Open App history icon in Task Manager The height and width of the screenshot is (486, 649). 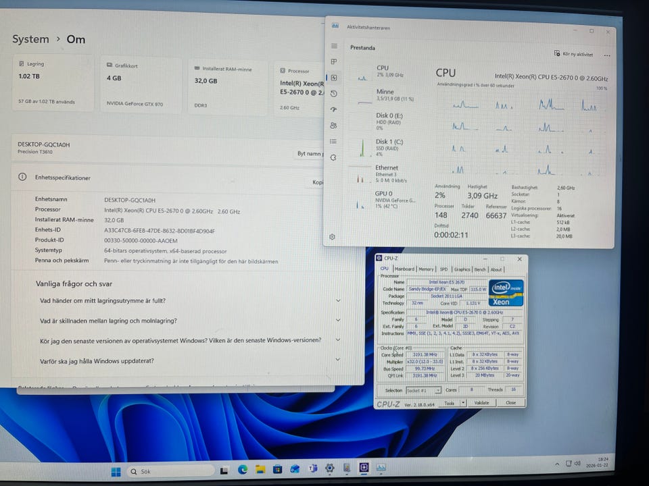click(x=334, y=93)
